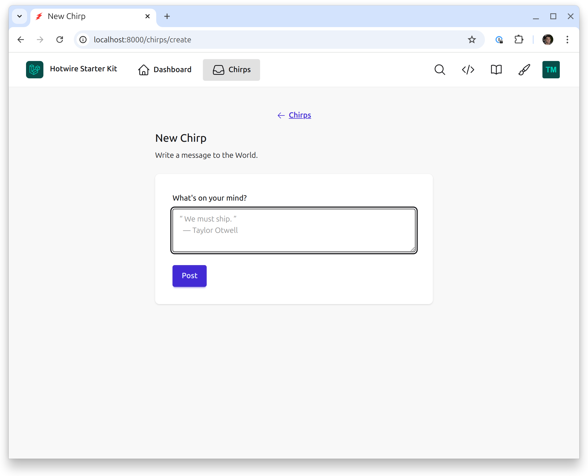Image resolution: width=588 pixels, height=476 pixels.
Task: Follow the back-to-Chirps link
Action: 300,115
